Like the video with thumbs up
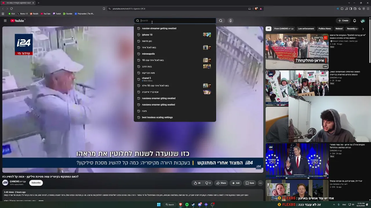The height and width of the screenshot is (208, 371). (x=197, y=183)
